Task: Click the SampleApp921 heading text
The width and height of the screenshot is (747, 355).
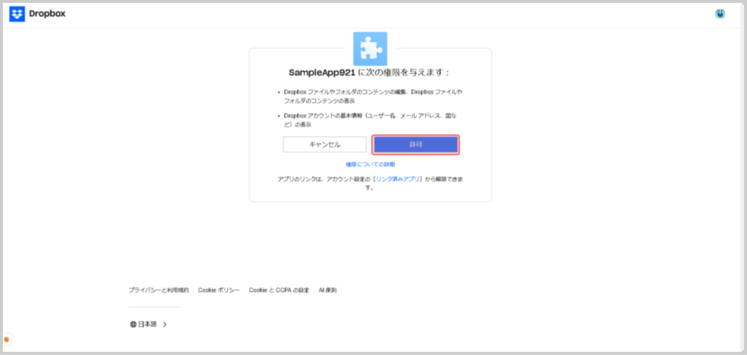Action: [322, 73]
